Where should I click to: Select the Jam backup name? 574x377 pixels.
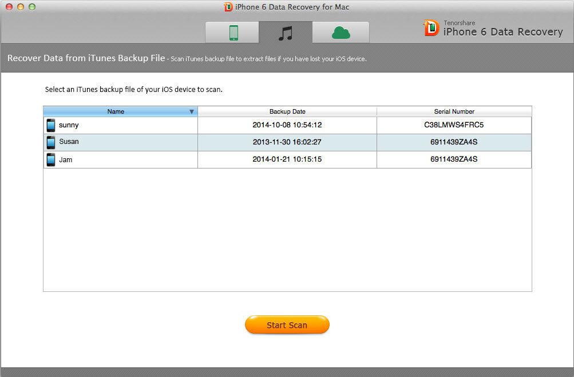(x=66, y=159)
